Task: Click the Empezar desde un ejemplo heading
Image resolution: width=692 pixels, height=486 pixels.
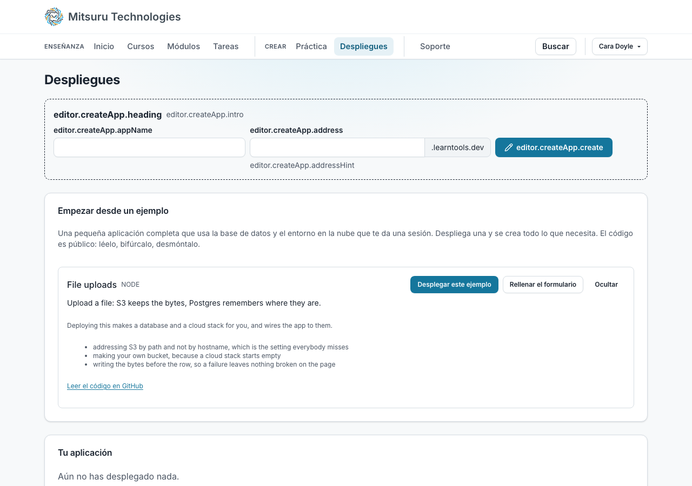Action: tap(113, 211)
